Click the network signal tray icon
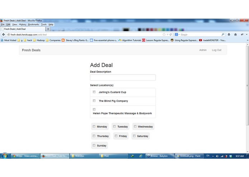249x177 pixels. tap(222, 156)
